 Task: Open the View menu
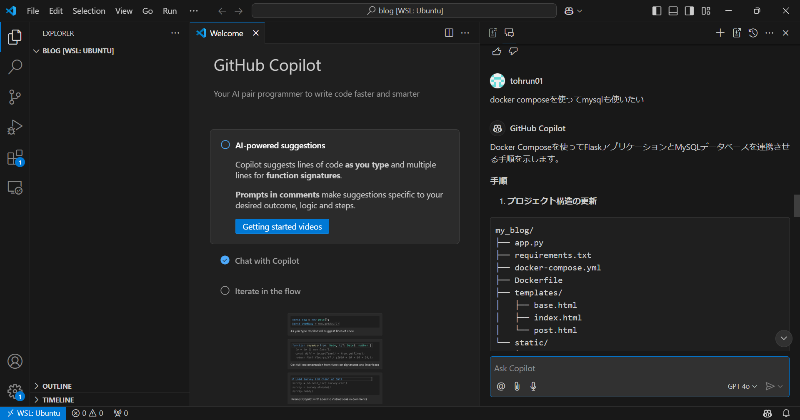click(x=124, y=11)
